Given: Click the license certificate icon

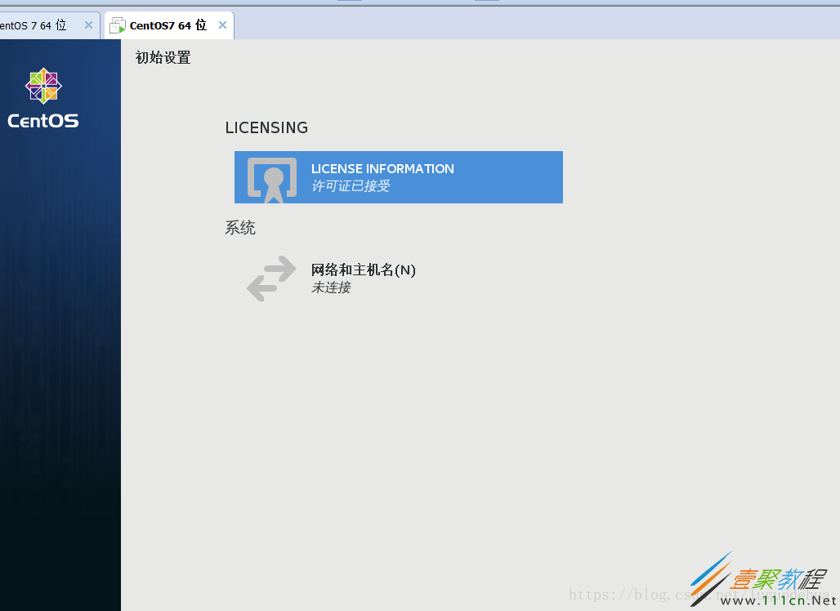Looking at the screenshot, I should click(272, 180).
